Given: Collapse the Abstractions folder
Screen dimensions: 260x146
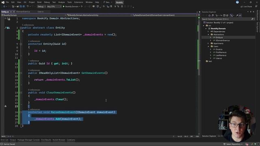Looking at the screenshot, I should (x=208, y=34).
